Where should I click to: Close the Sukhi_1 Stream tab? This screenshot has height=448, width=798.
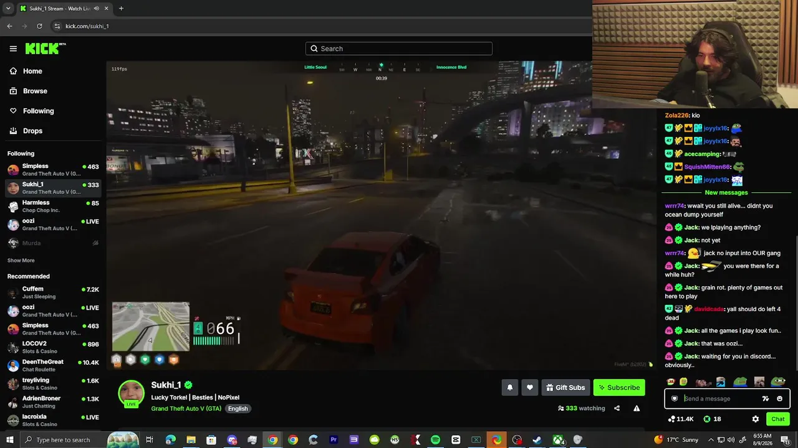pos(107,8)
